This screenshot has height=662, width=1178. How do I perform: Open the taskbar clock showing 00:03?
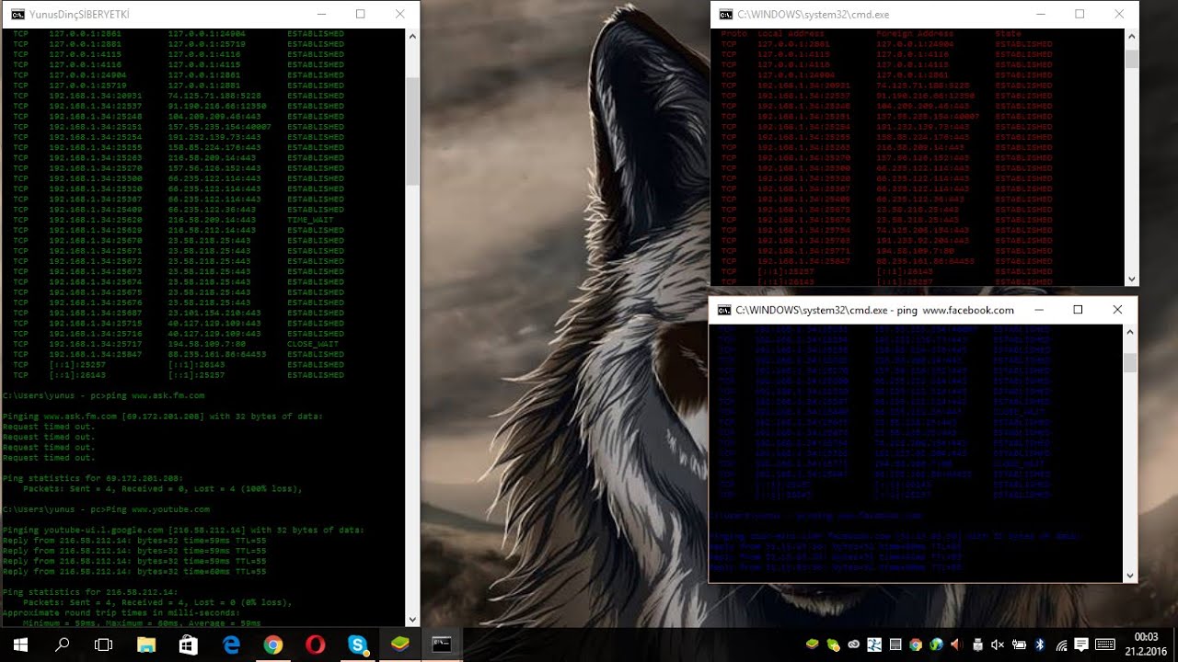(1147, 644)
